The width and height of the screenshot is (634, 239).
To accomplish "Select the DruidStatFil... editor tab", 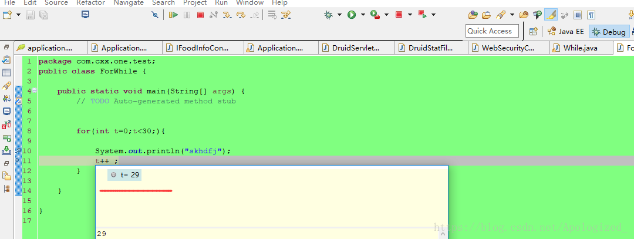I will 431,48.
